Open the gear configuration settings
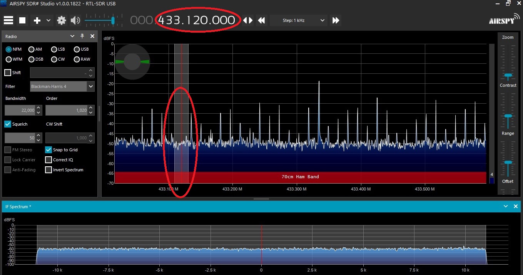Image resolution: width=523 pixels, height=275 pixels. (62, 20)
